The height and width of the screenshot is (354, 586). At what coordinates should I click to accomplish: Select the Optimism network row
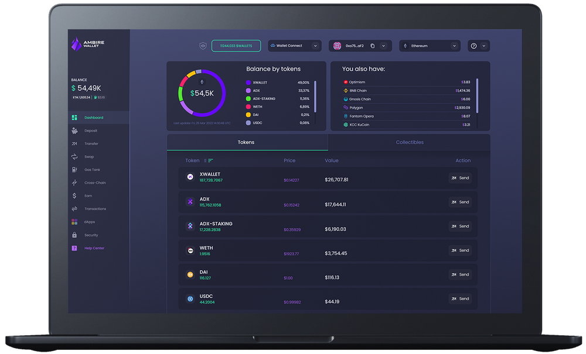407,82
